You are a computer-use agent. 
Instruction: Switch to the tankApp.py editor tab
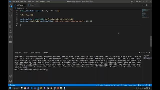click(x=20, y=5)
